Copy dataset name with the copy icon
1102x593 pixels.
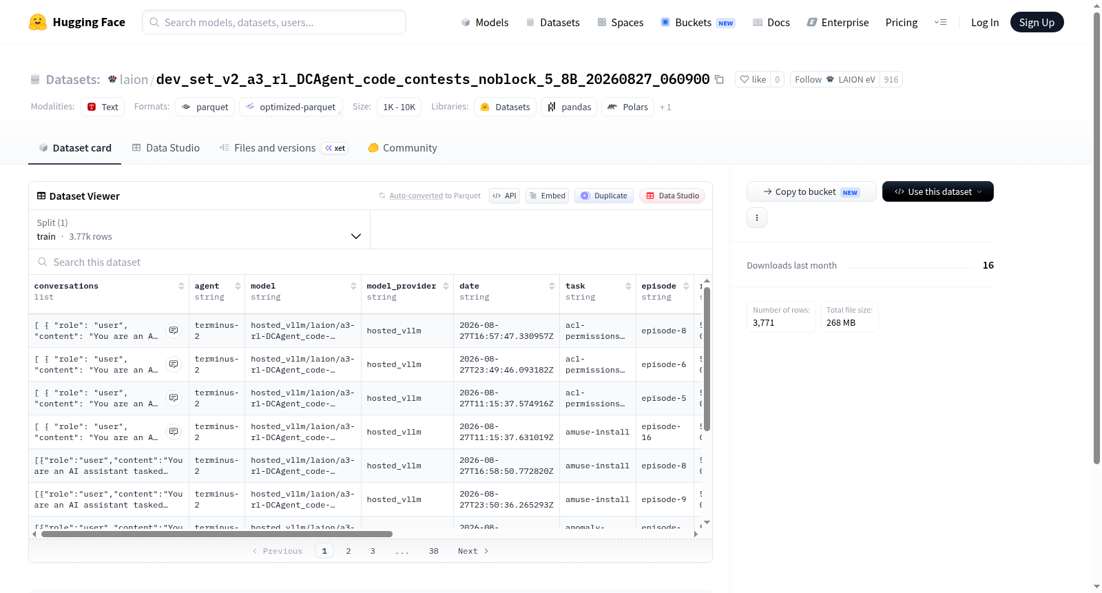point(719,79)
